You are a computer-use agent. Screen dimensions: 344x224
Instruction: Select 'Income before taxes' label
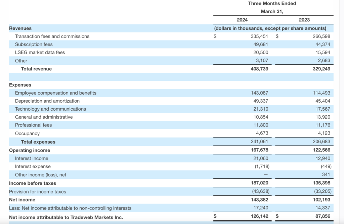pyautogui.click(x=33, y=183)
